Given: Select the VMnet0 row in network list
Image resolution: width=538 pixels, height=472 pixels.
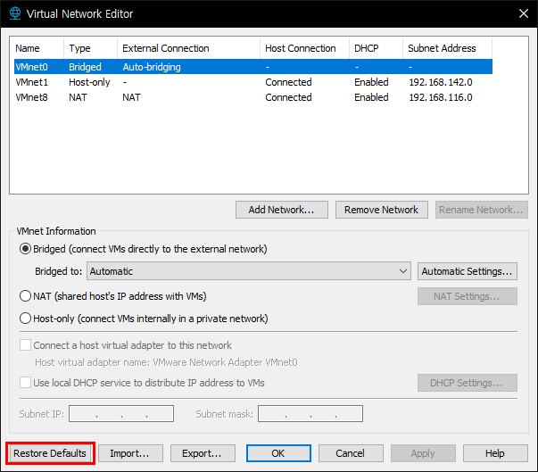Looking at the screenshot, I should click(253, 67).
